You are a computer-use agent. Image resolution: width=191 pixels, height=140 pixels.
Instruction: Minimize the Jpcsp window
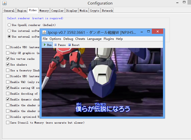tap(141, 32)
